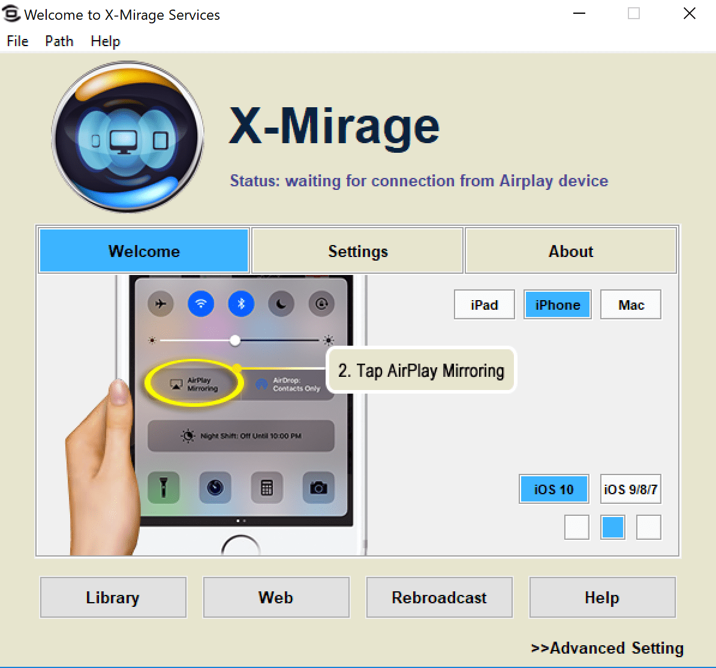Open the File menu
The height and width of the screenshot is (668, 716).
[x=18, y=41]
